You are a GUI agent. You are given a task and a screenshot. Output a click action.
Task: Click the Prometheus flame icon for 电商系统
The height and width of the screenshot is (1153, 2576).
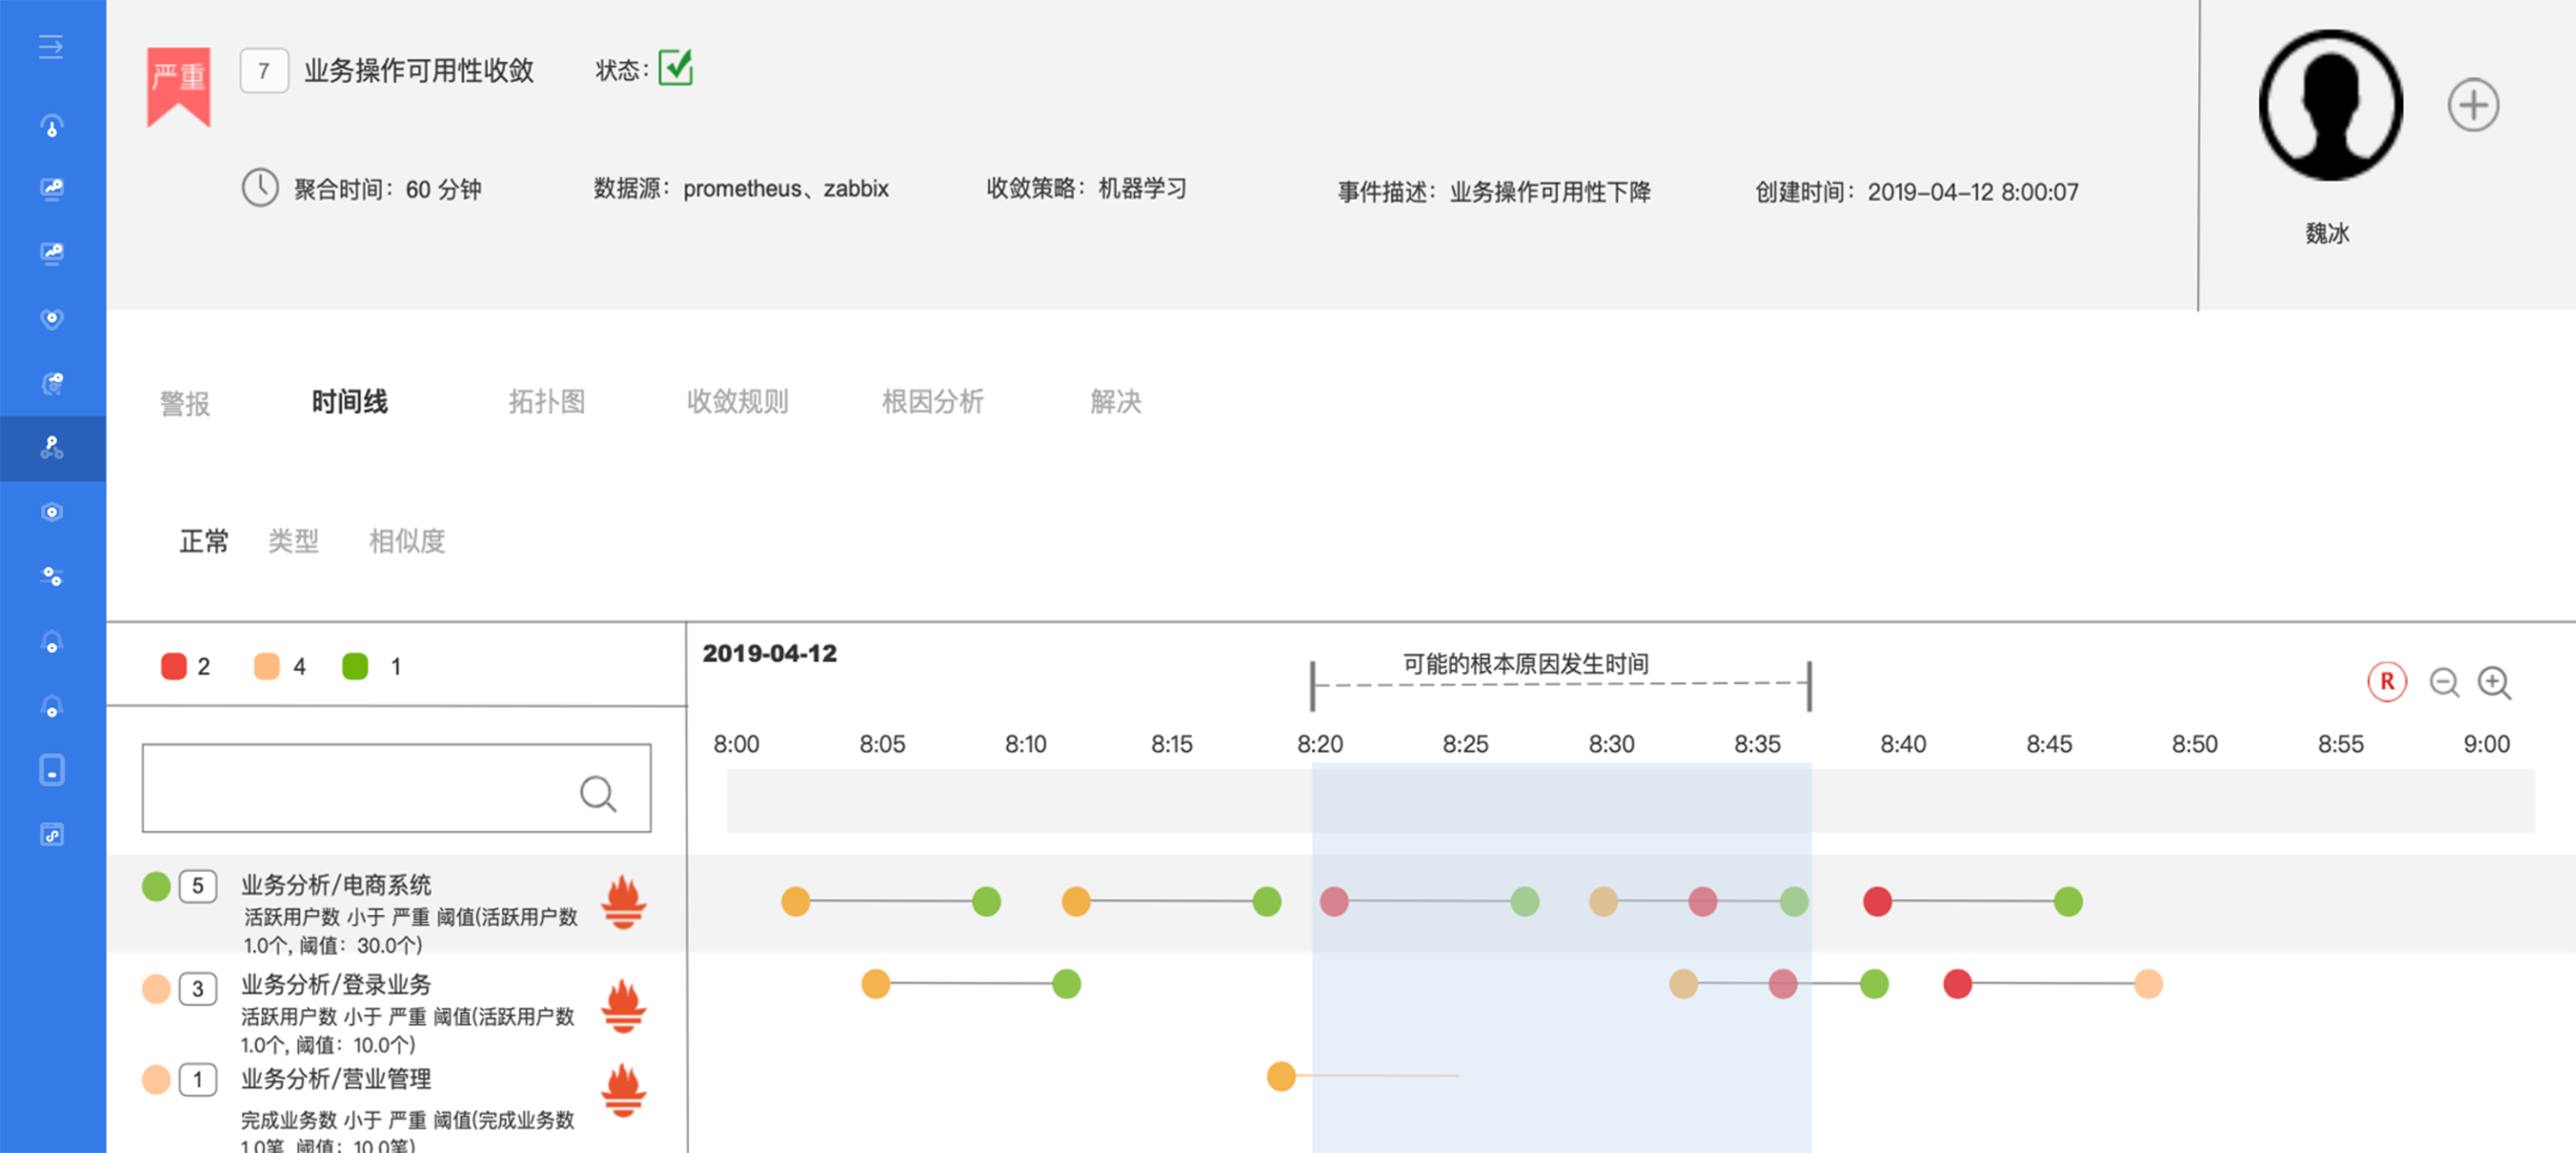click(623, 902)
